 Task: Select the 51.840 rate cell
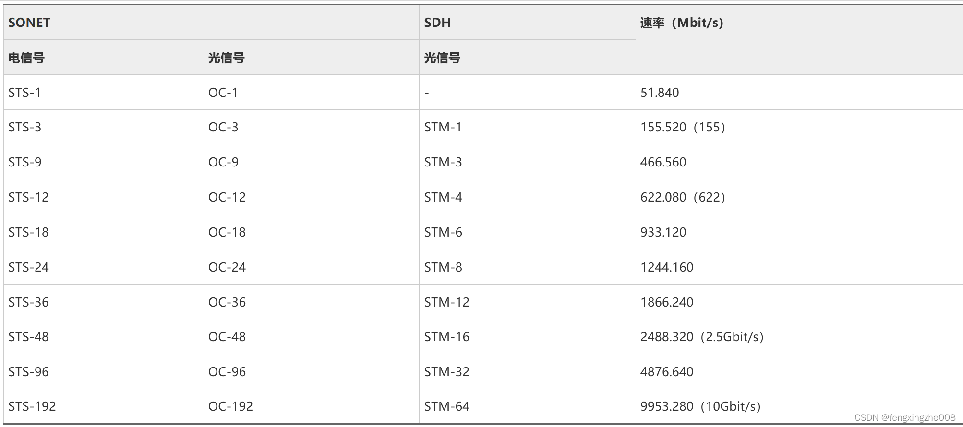click(x=660, y=92)
